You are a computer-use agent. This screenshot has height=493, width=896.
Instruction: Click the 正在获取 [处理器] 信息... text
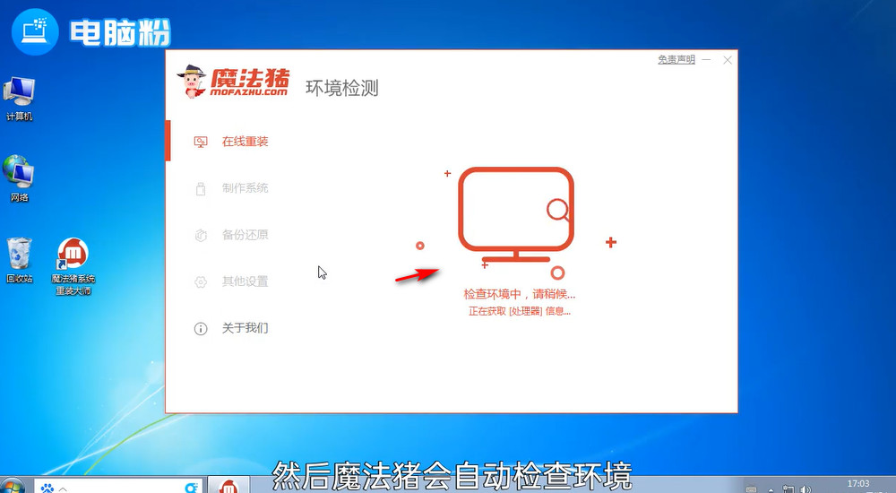coord(520,312)
